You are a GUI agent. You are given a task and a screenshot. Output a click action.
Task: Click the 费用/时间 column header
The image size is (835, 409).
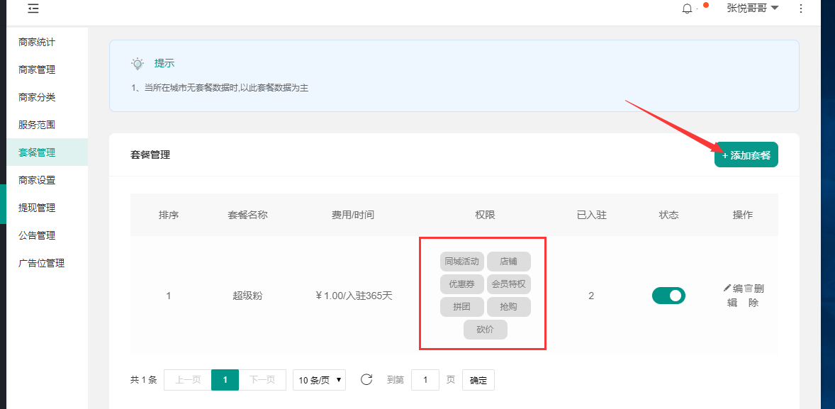point(353,215)
